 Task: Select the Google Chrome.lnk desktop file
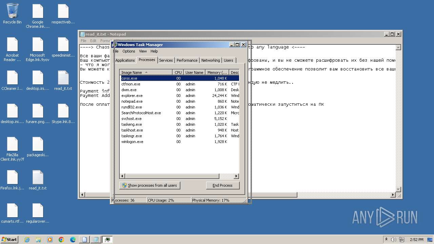point(38,16)
